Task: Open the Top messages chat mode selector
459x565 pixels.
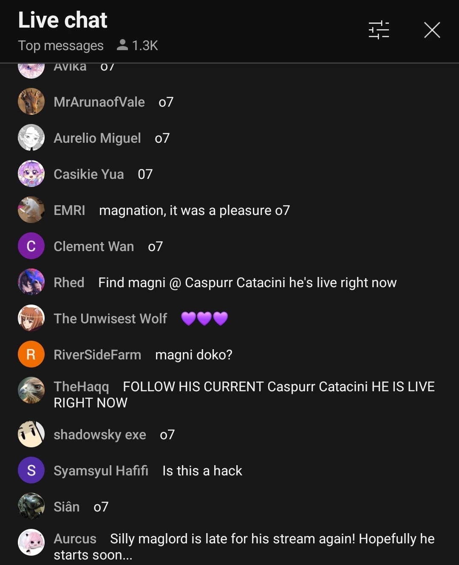Action: click(x=61, y=45)
